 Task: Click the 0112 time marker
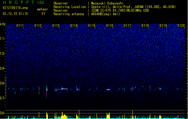coord(38,26)
